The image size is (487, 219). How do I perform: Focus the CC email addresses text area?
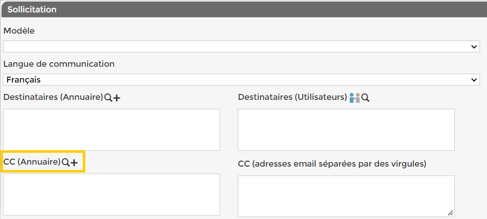(x=346, y=196)
